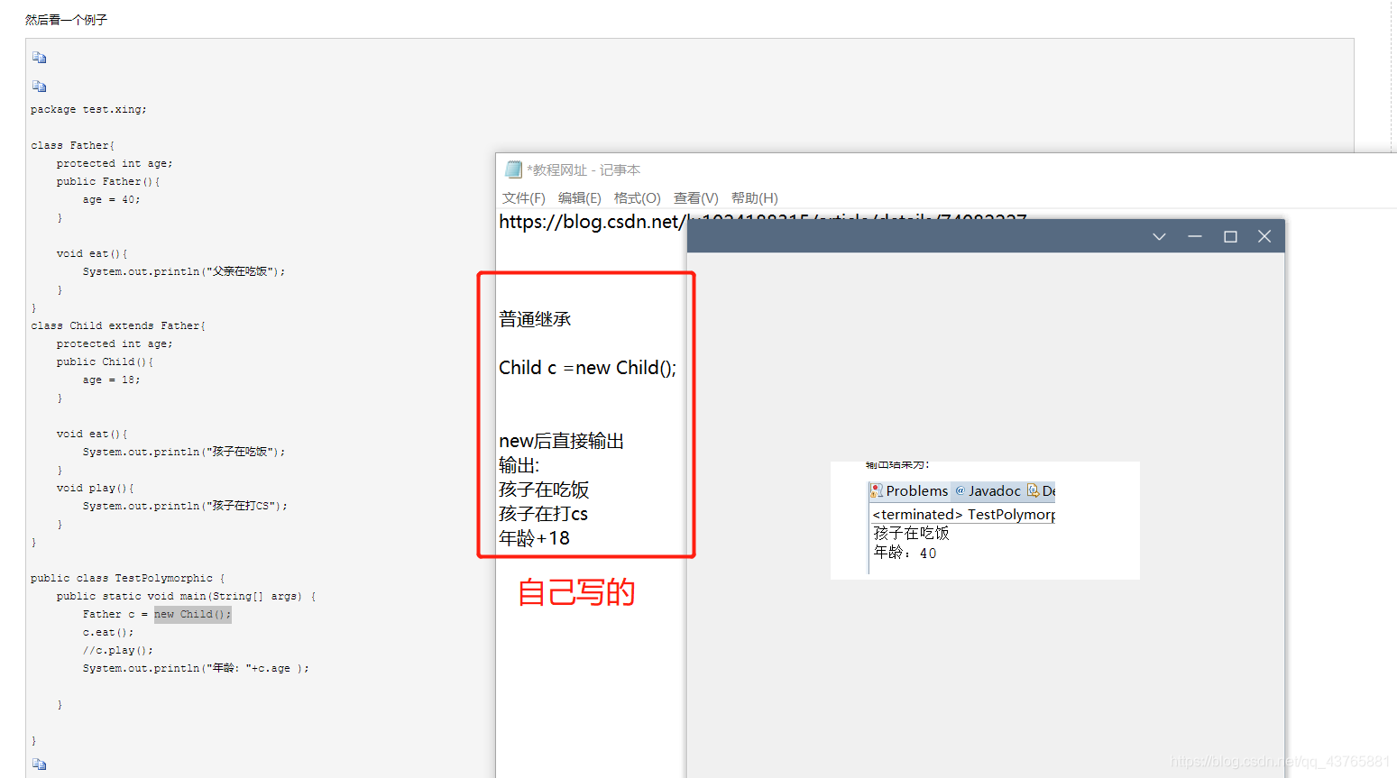Screen dimensions: 1397x778
Task: Open the 格式(O) menu in Notepad
Action: [638, 198]
